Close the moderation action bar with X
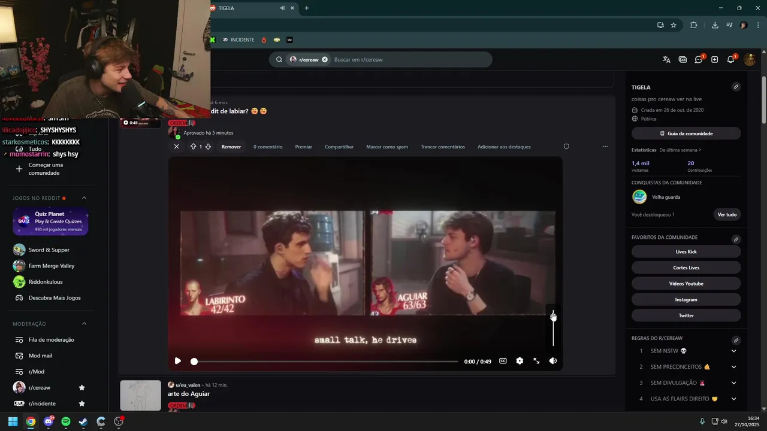 (x=176, y=147)
